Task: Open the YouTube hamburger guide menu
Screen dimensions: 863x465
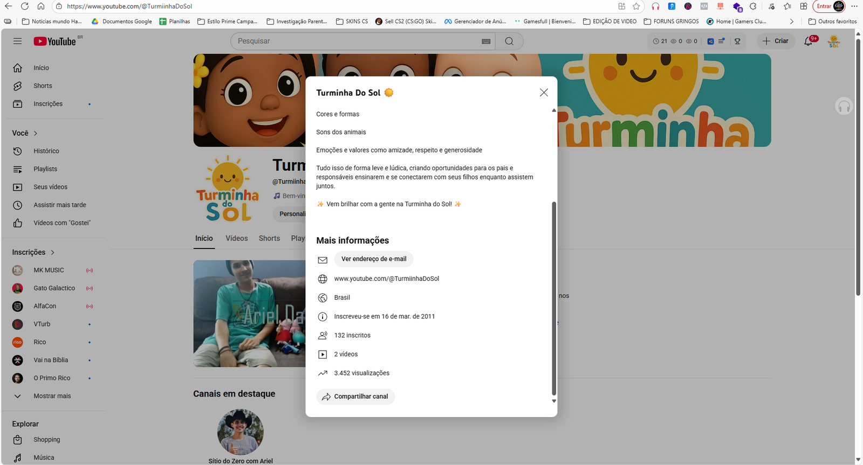Action: click(x=18, y=41)
